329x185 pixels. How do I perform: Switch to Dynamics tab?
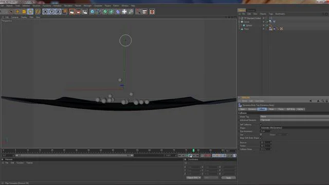pos(252,109)
